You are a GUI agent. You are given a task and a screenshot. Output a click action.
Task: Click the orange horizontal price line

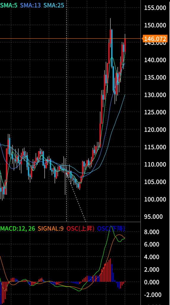tap(70, 38)
